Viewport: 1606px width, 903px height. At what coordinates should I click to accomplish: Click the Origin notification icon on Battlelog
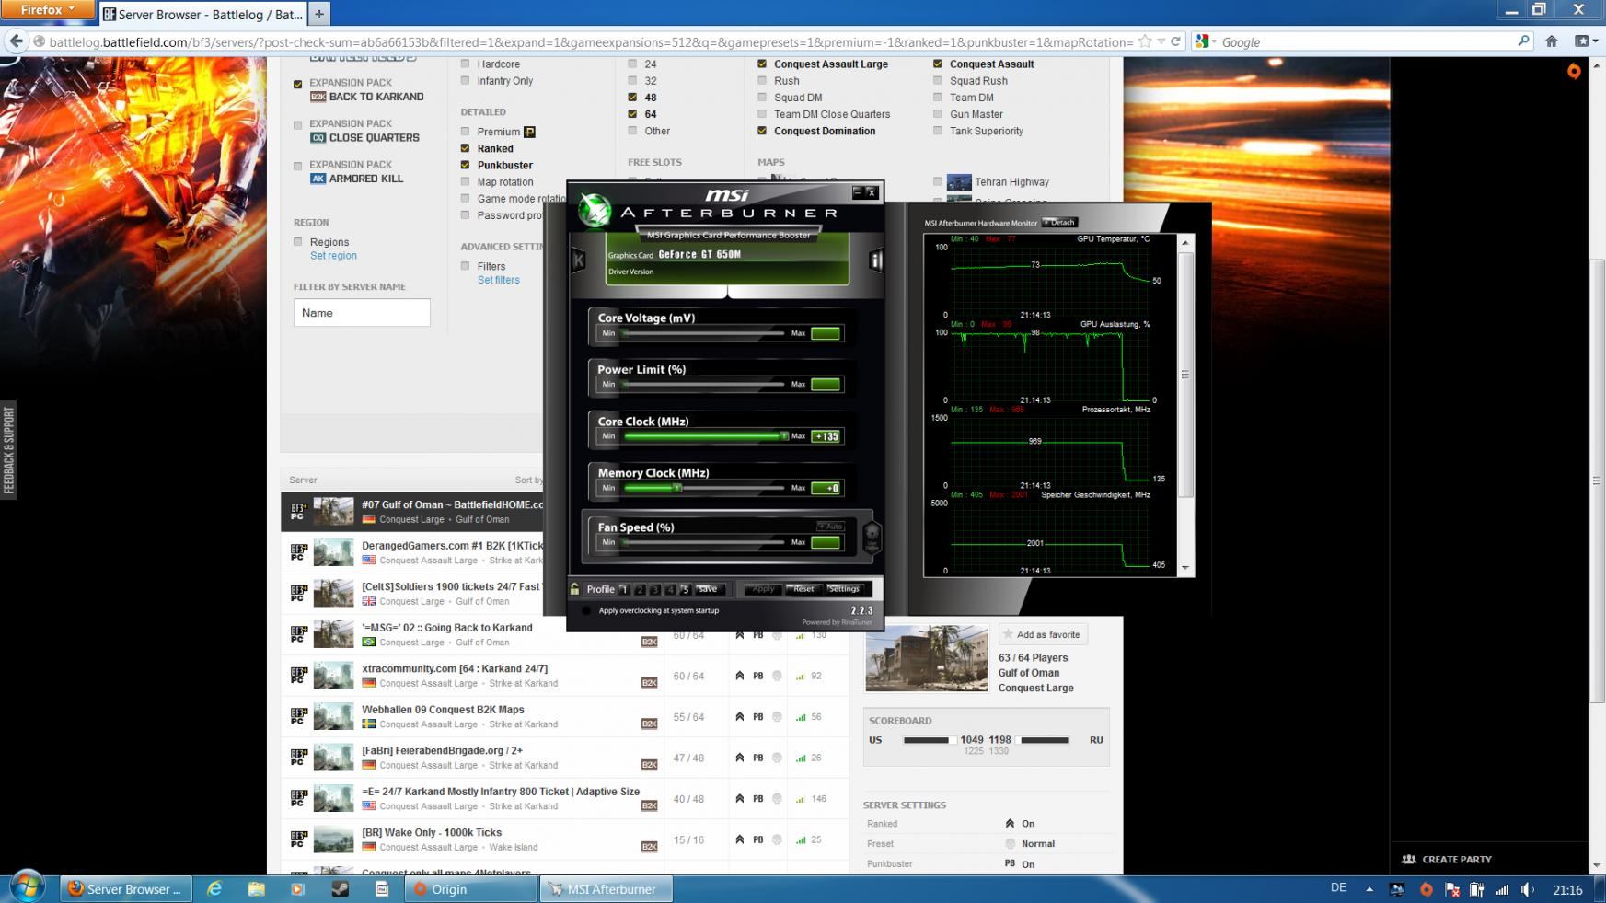[1574, 71]
